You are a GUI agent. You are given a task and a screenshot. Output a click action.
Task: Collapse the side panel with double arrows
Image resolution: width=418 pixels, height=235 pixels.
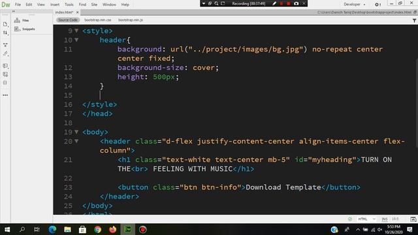click(x=14, y=11)
